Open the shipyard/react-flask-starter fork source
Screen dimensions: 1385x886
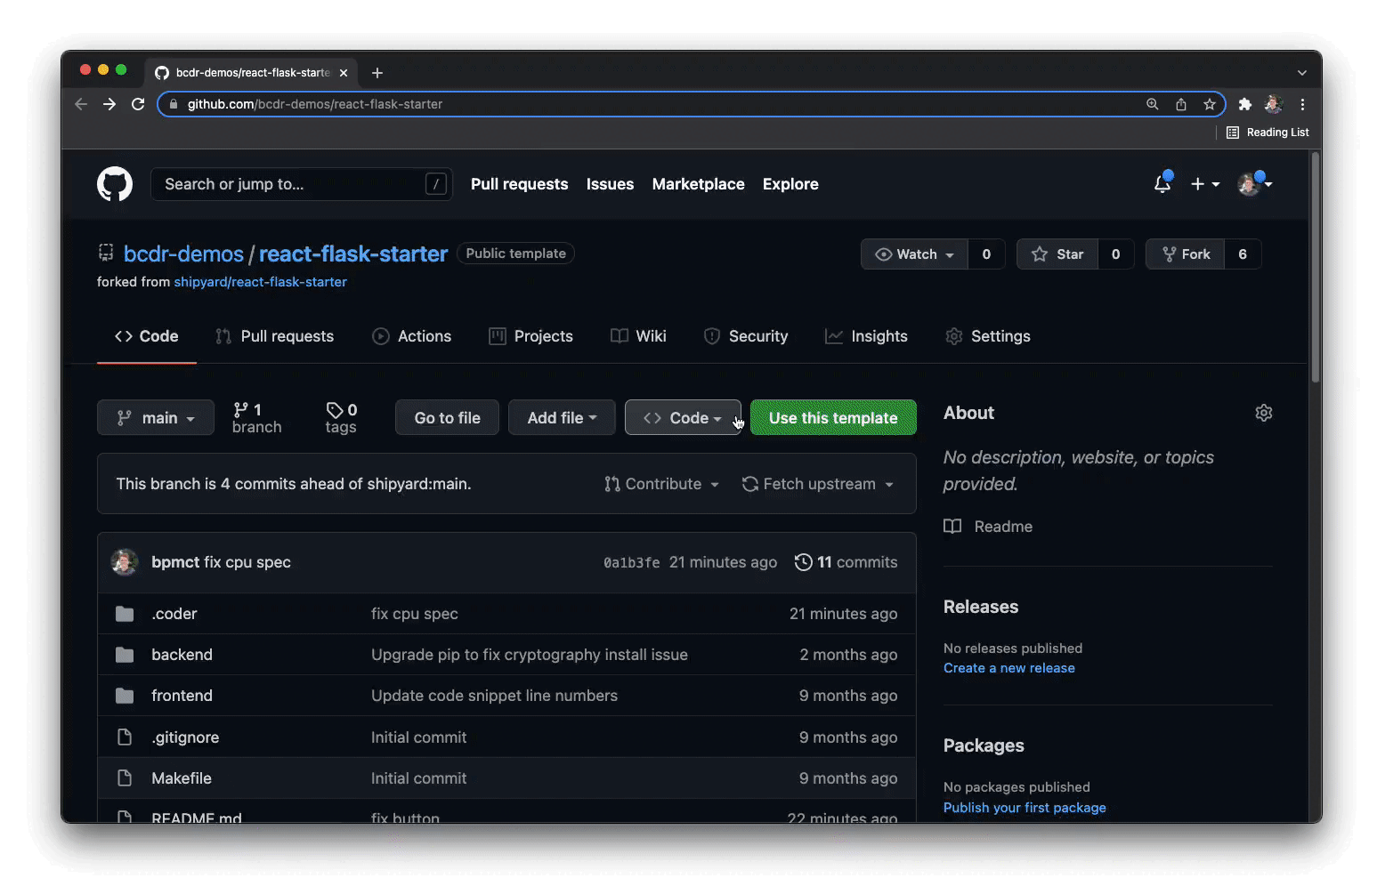(260, 282)
